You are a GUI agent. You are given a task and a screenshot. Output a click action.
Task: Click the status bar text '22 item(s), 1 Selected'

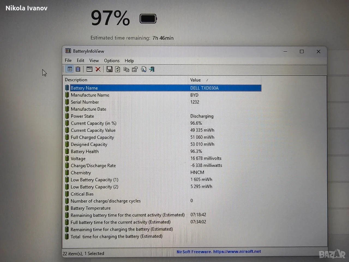pyautogui.click(x=83, y=254)
